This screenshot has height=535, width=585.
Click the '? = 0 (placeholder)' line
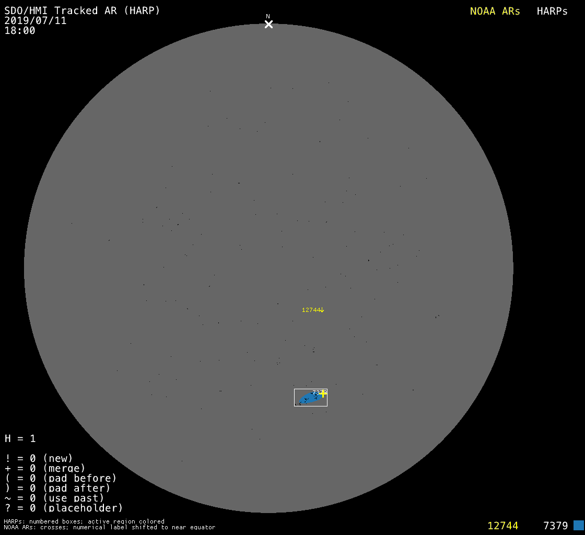(x=64, y=508)
